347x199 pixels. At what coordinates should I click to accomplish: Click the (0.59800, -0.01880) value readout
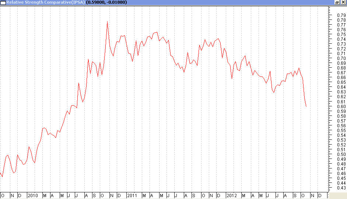pos(106,2)
